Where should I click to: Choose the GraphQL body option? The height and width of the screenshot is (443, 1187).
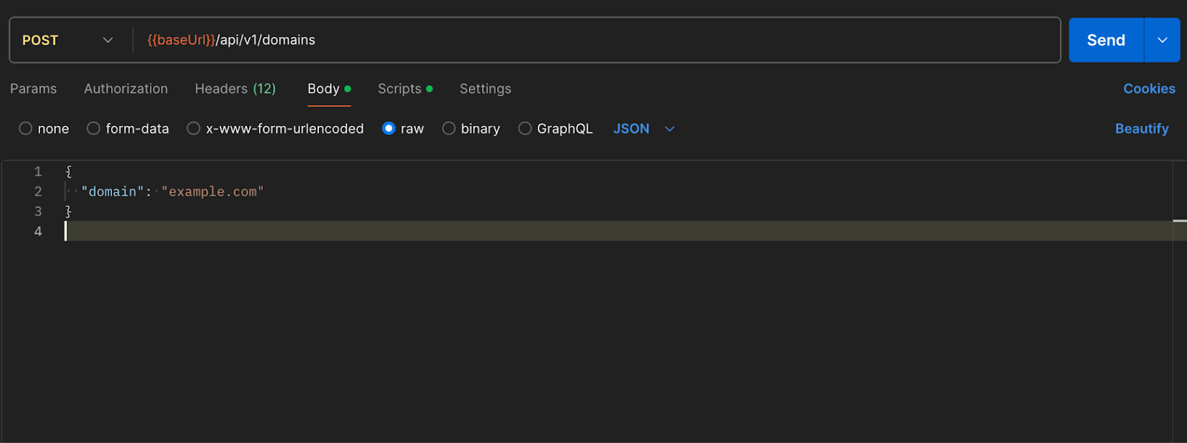(525, 129)
